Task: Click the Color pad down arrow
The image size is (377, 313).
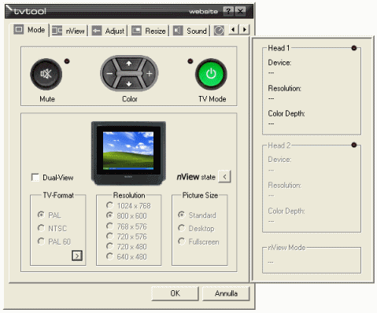Action: tap(129, 84)
